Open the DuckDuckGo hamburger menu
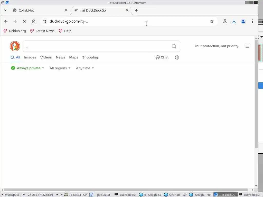263x197 pixels. 247,46
